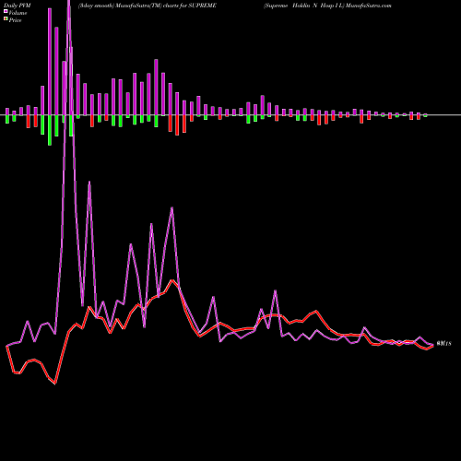Select the Volume legend label
The width and height of the screenshot is (461, 461).
tap(18, 13)
